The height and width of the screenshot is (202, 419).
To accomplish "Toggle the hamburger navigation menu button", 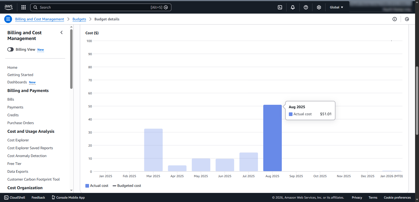I will tap(8, 19).
